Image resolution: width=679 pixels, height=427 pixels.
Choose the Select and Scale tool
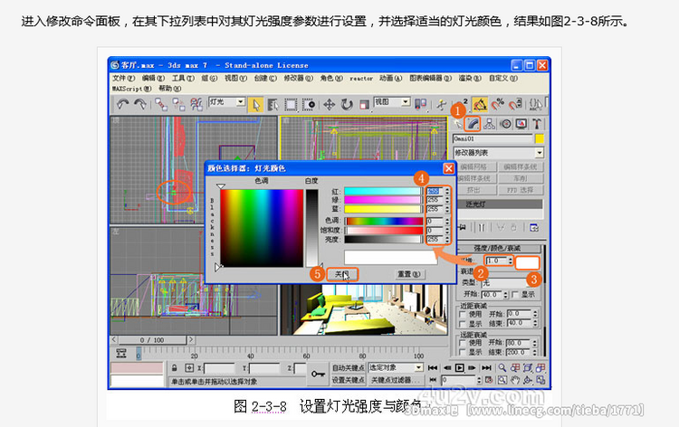click(364, 105)
